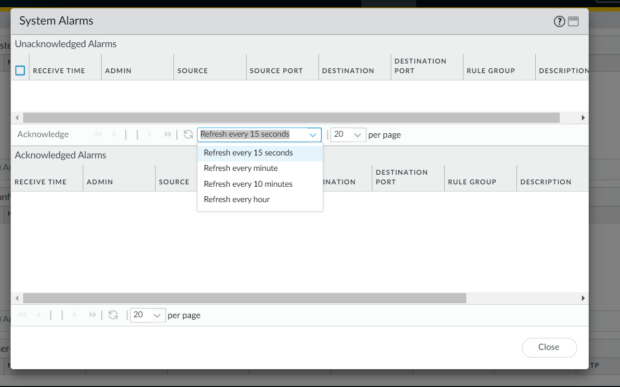Go to last page of Unacknowledged Alarms

(168, 135)
